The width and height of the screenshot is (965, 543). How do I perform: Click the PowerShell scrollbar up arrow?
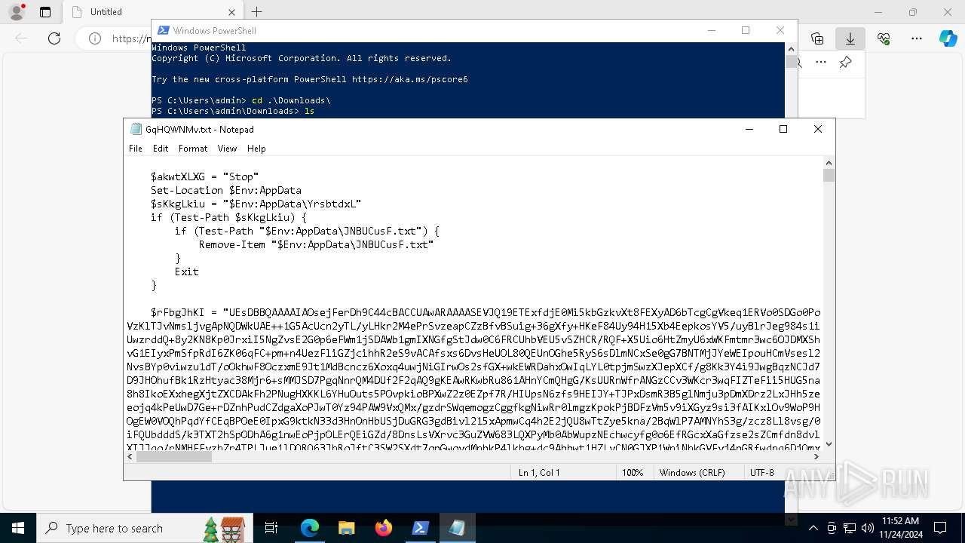791,48
